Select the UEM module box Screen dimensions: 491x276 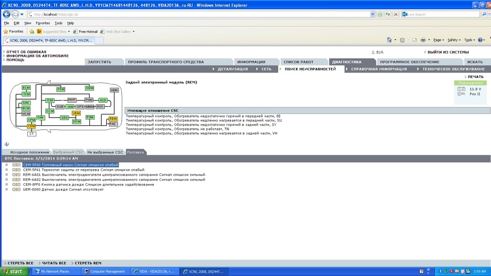[x=76, y=113]
